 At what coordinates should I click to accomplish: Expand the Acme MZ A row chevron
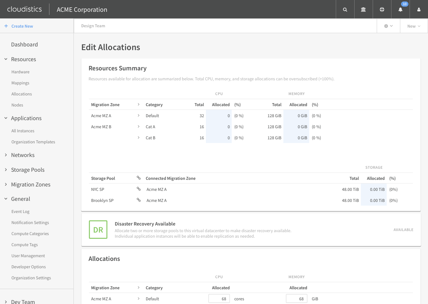(x=138, y=115)
